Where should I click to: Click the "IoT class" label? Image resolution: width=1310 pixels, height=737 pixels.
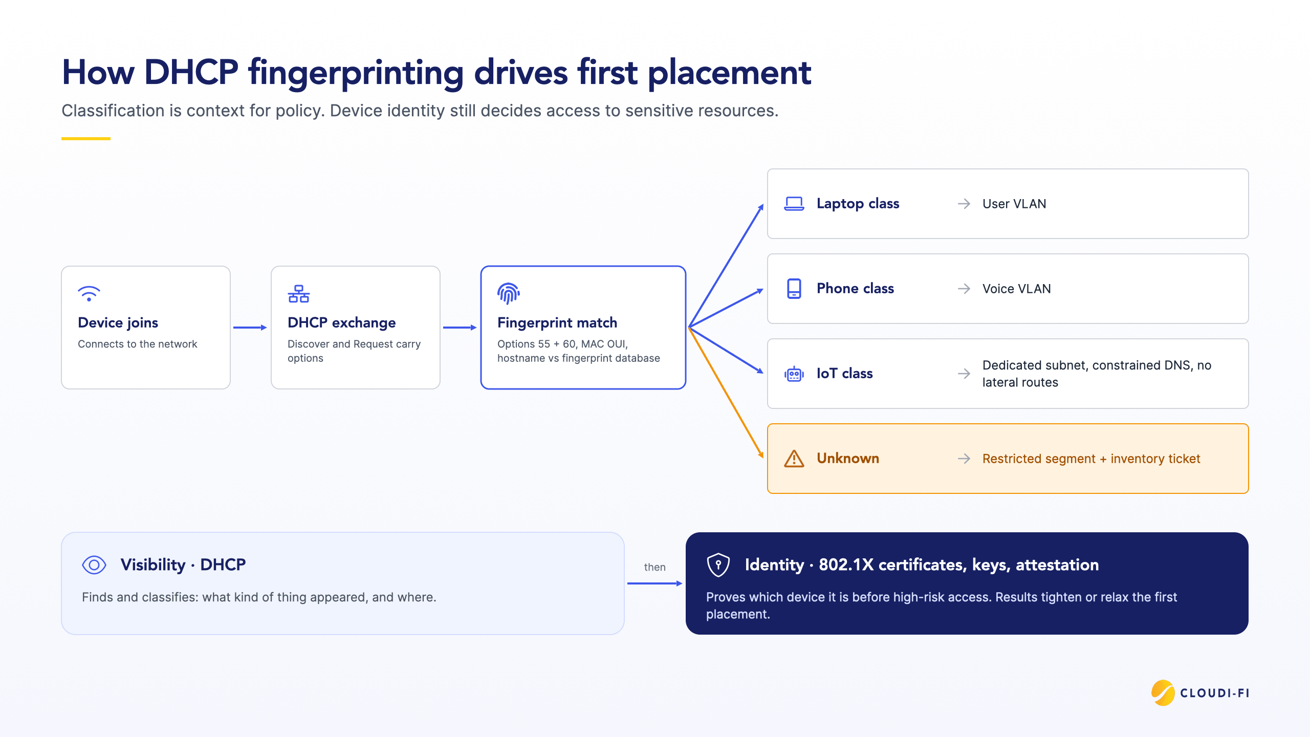pyautogui.click(x=845, y=374)
